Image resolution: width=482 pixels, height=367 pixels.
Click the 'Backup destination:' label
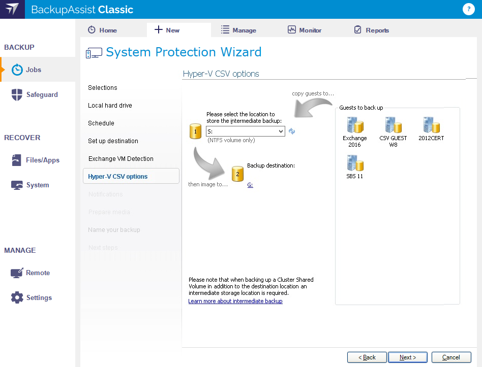[x=271, y=165]
